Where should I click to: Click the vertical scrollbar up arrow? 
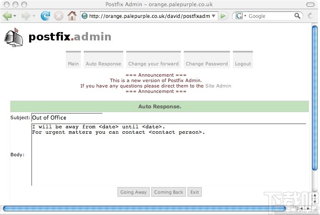click(315, 195)
